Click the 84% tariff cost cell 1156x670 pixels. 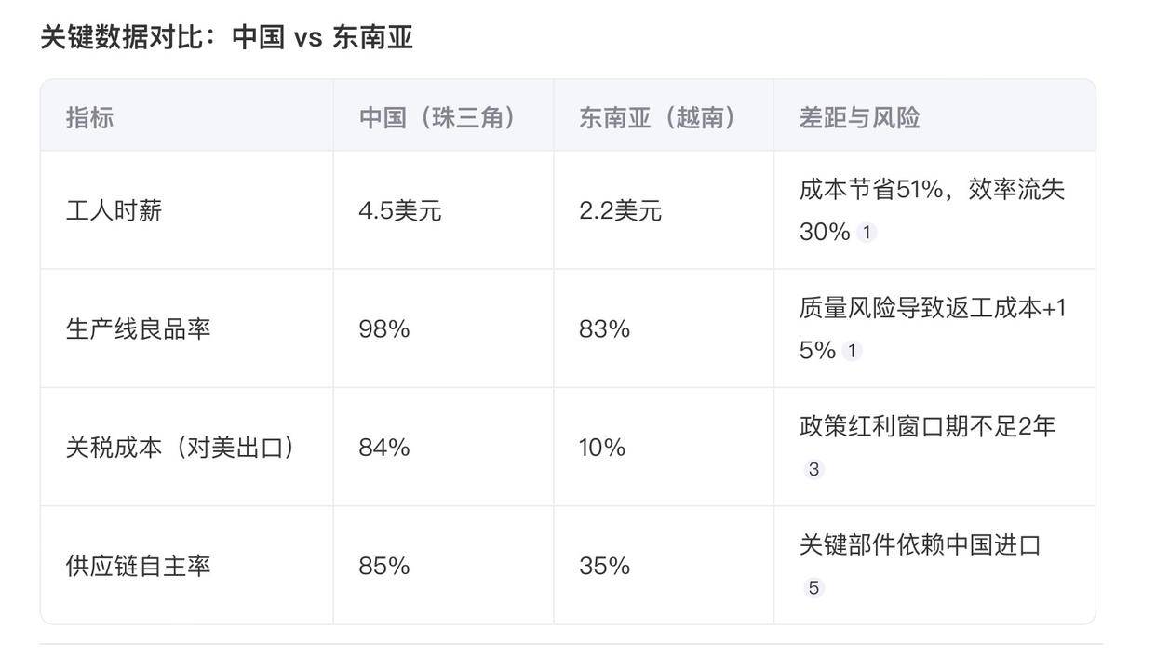pos(384,447)
